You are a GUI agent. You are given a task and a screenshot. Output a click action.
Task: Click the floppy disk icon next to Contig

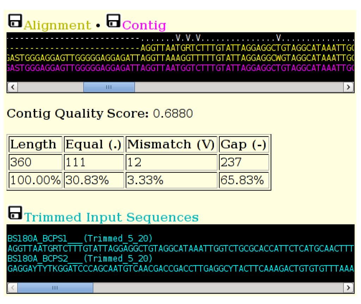click(x=114, y=20)
